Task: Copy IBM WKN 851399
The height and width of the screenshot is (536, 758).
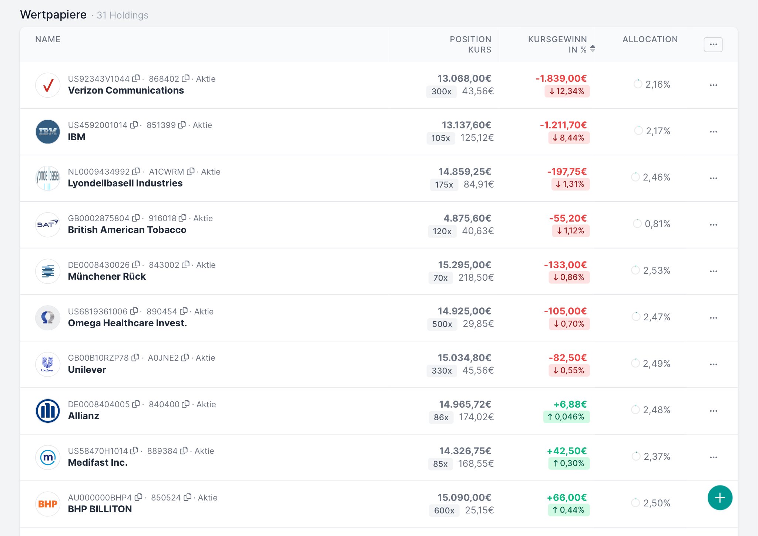Action: click(x=182, y=125)
